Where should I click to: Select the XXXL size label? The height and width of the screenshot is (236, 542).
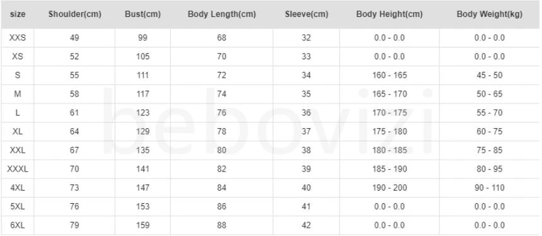tap(17, 169)
